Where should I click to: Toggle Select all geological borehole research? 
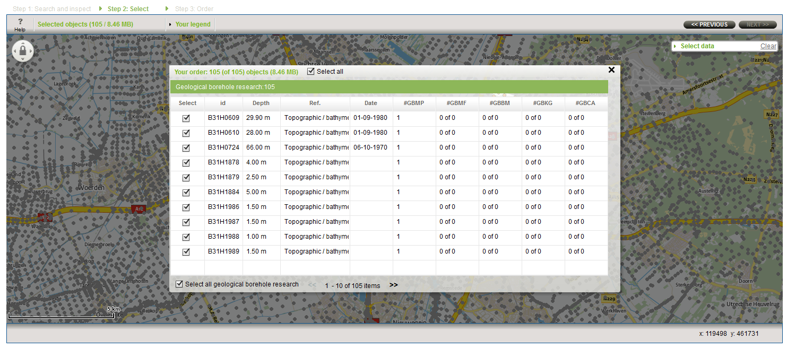179,284
